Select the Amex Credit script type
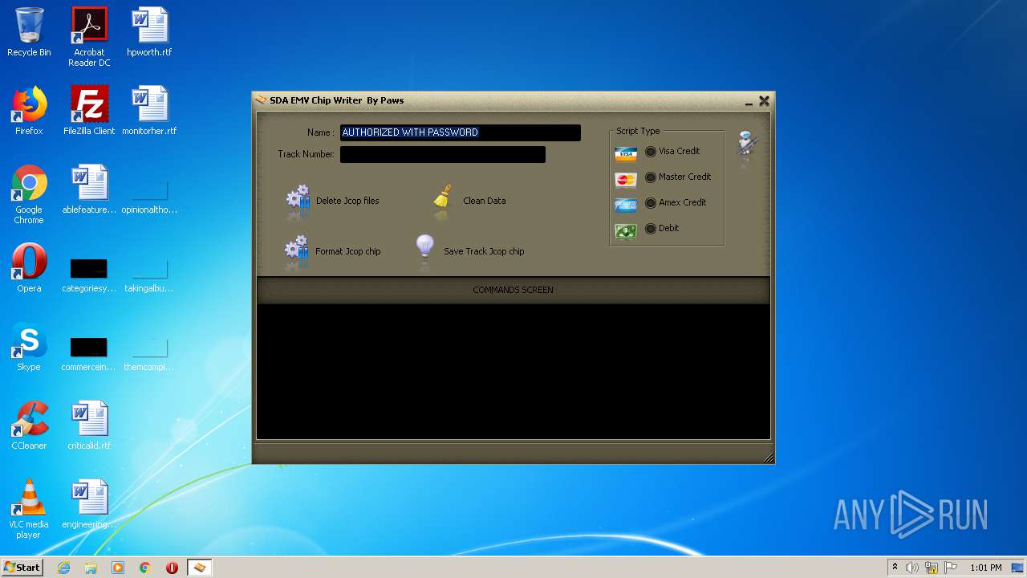 tap(651, 203)
